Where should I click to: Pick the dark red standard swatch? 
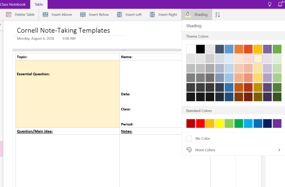point(191,124)
